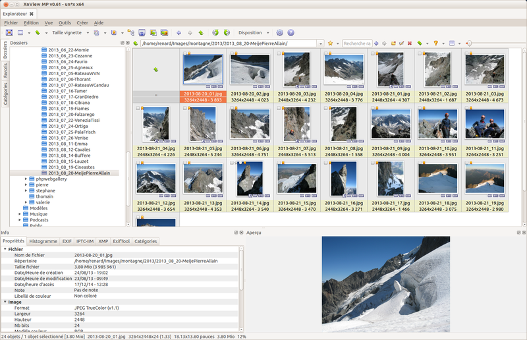
Task: Click the fullscreen icon in the toolbar
Action: click(9, 32)
